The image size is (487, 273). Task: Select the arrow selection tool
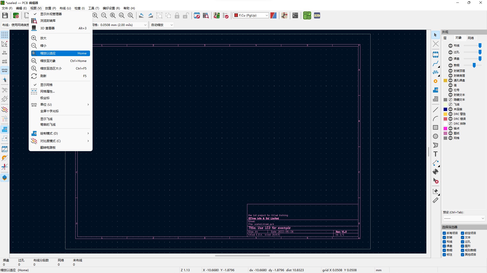(x=436, y=35)
